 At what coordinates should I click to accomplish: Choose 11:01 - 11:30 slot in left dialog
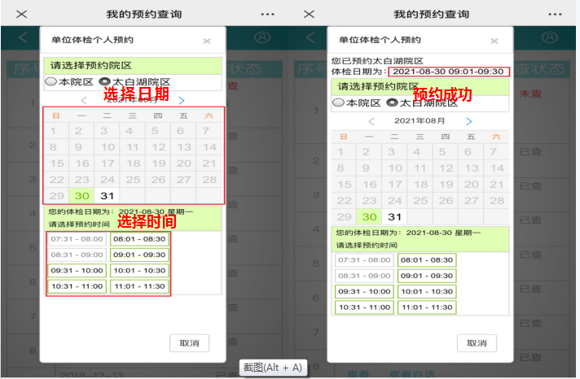(139, 286)
